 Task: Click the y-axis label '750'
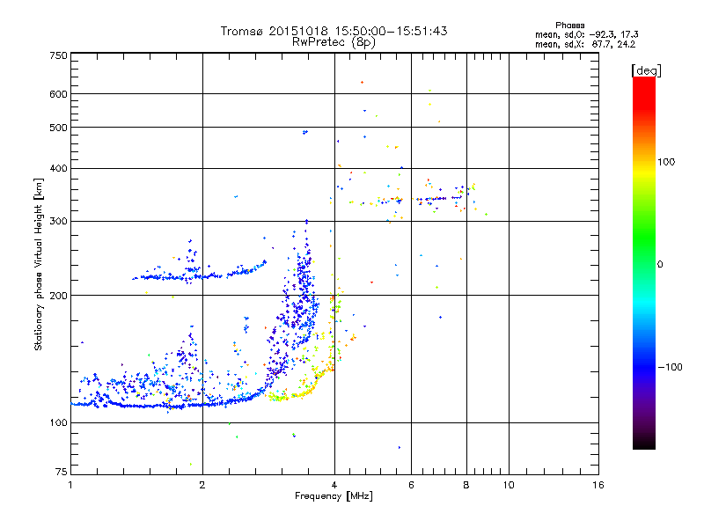click(x=58, y=55)
